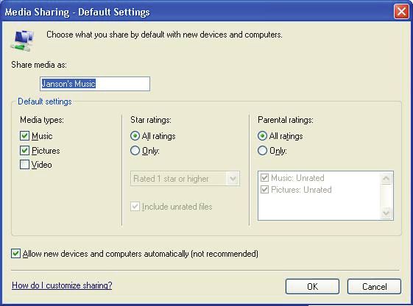Select Only option under Star ratings
413x306 pixels.
point(135,151)
